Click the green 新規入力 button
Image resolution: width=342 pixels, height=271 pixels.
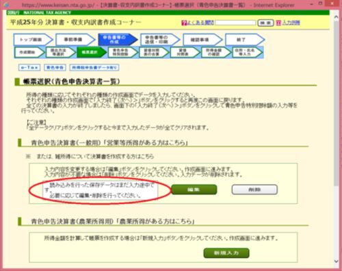pos(226,253)
